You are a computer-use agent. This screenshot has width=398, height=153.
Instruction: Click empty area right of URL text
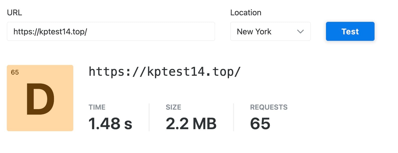(x=151, y=31)
